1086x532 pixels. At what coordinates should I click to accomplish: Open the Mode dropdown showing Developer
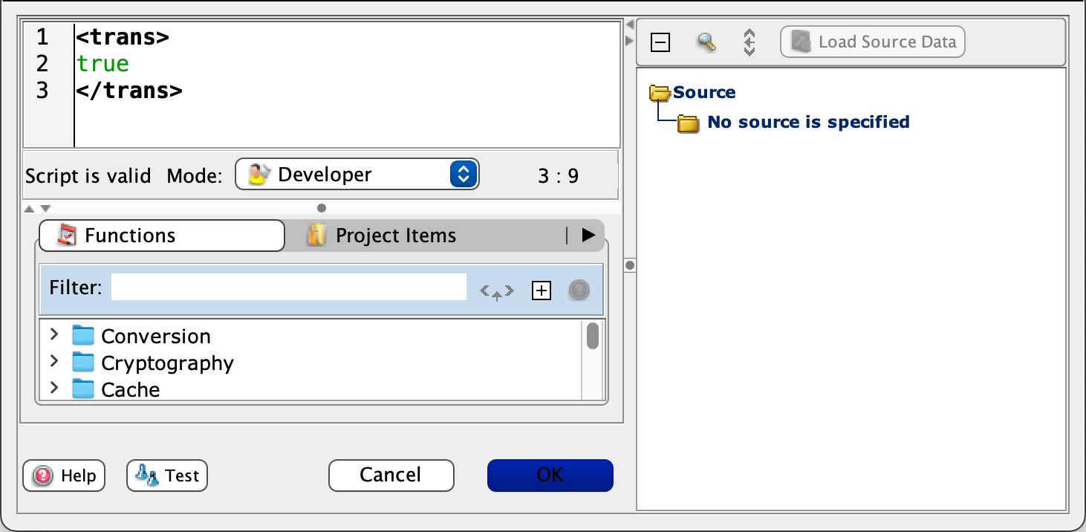[357, 174]
